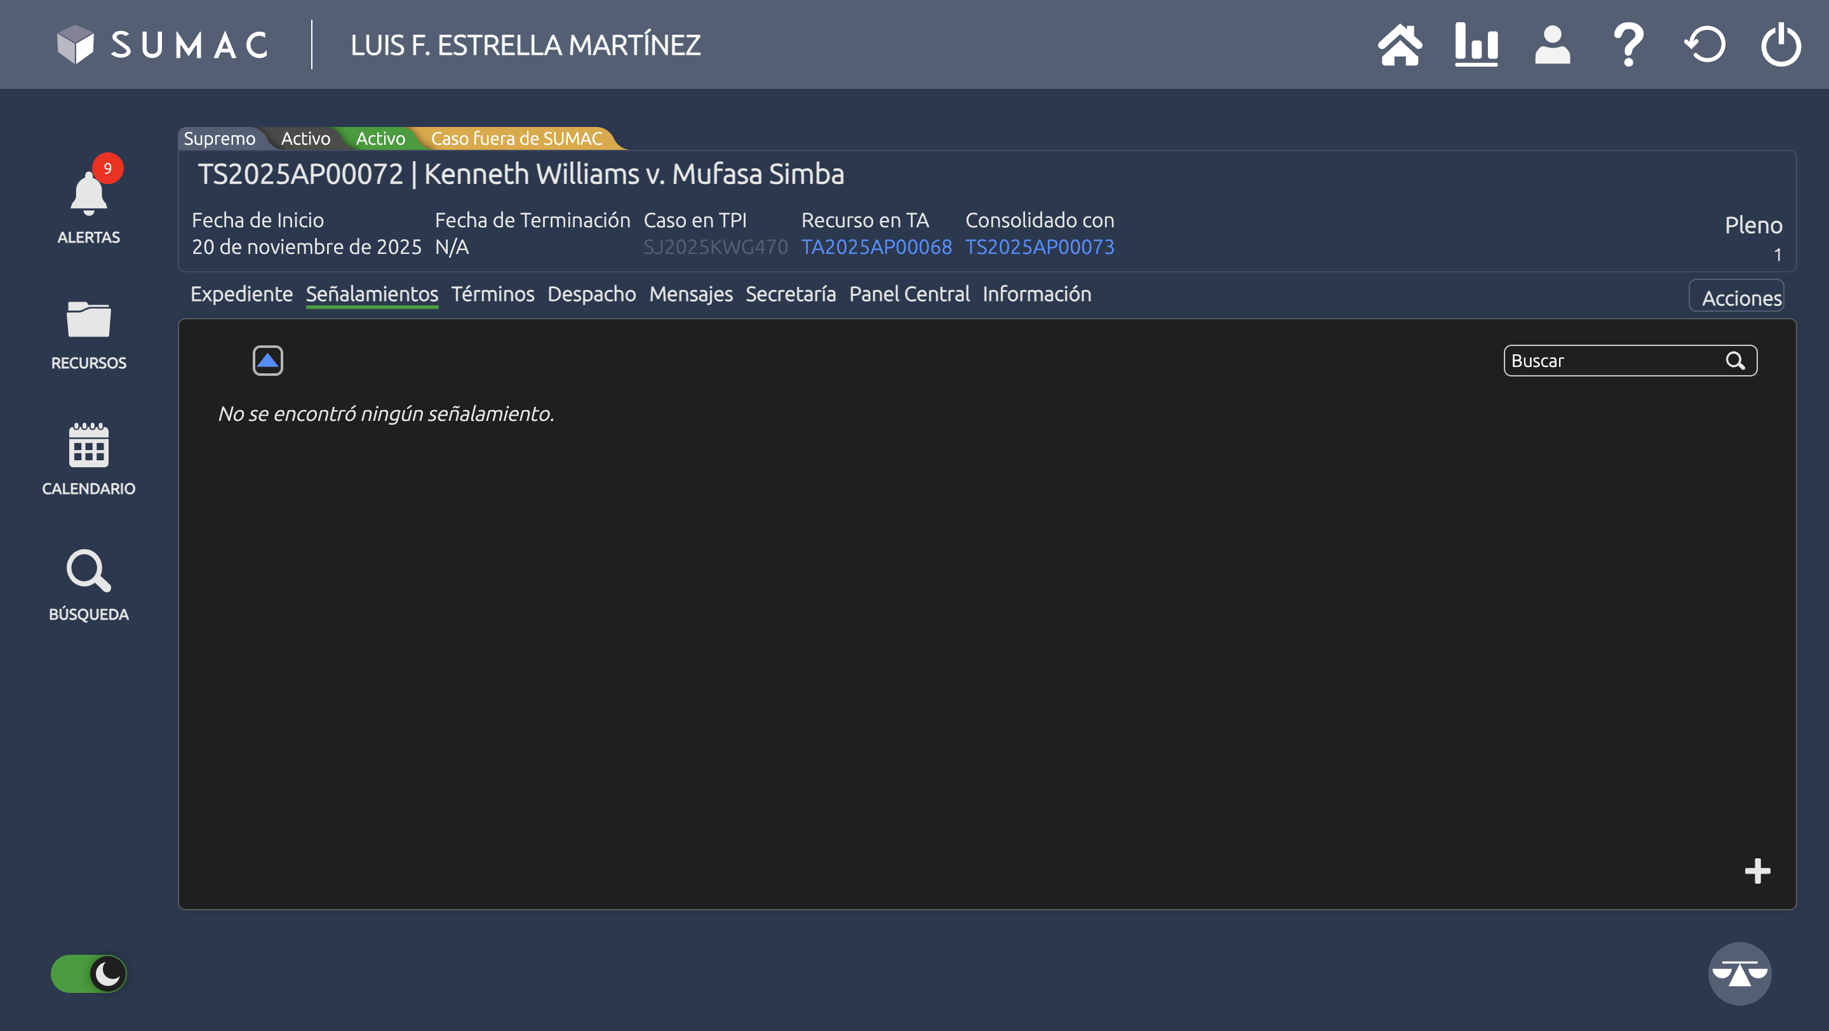Click the Buscar search field
Screen dimensions: 1829x1031
tap(1612, 361)
